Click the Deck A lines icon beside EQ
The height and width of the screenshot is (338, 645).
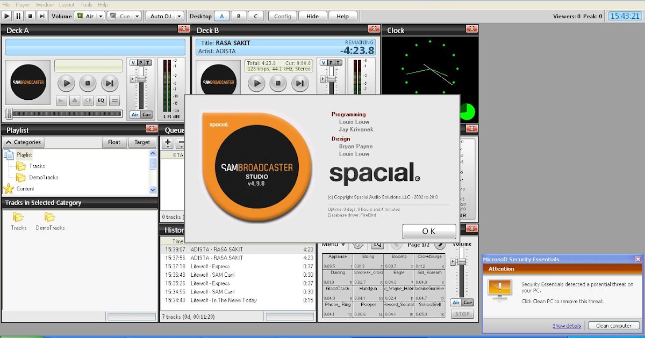click(x=114, y=100)
